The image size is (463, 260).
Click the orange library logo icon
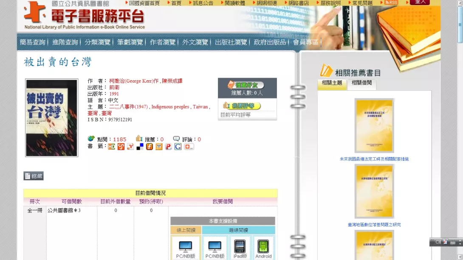(x=34, y=12)
